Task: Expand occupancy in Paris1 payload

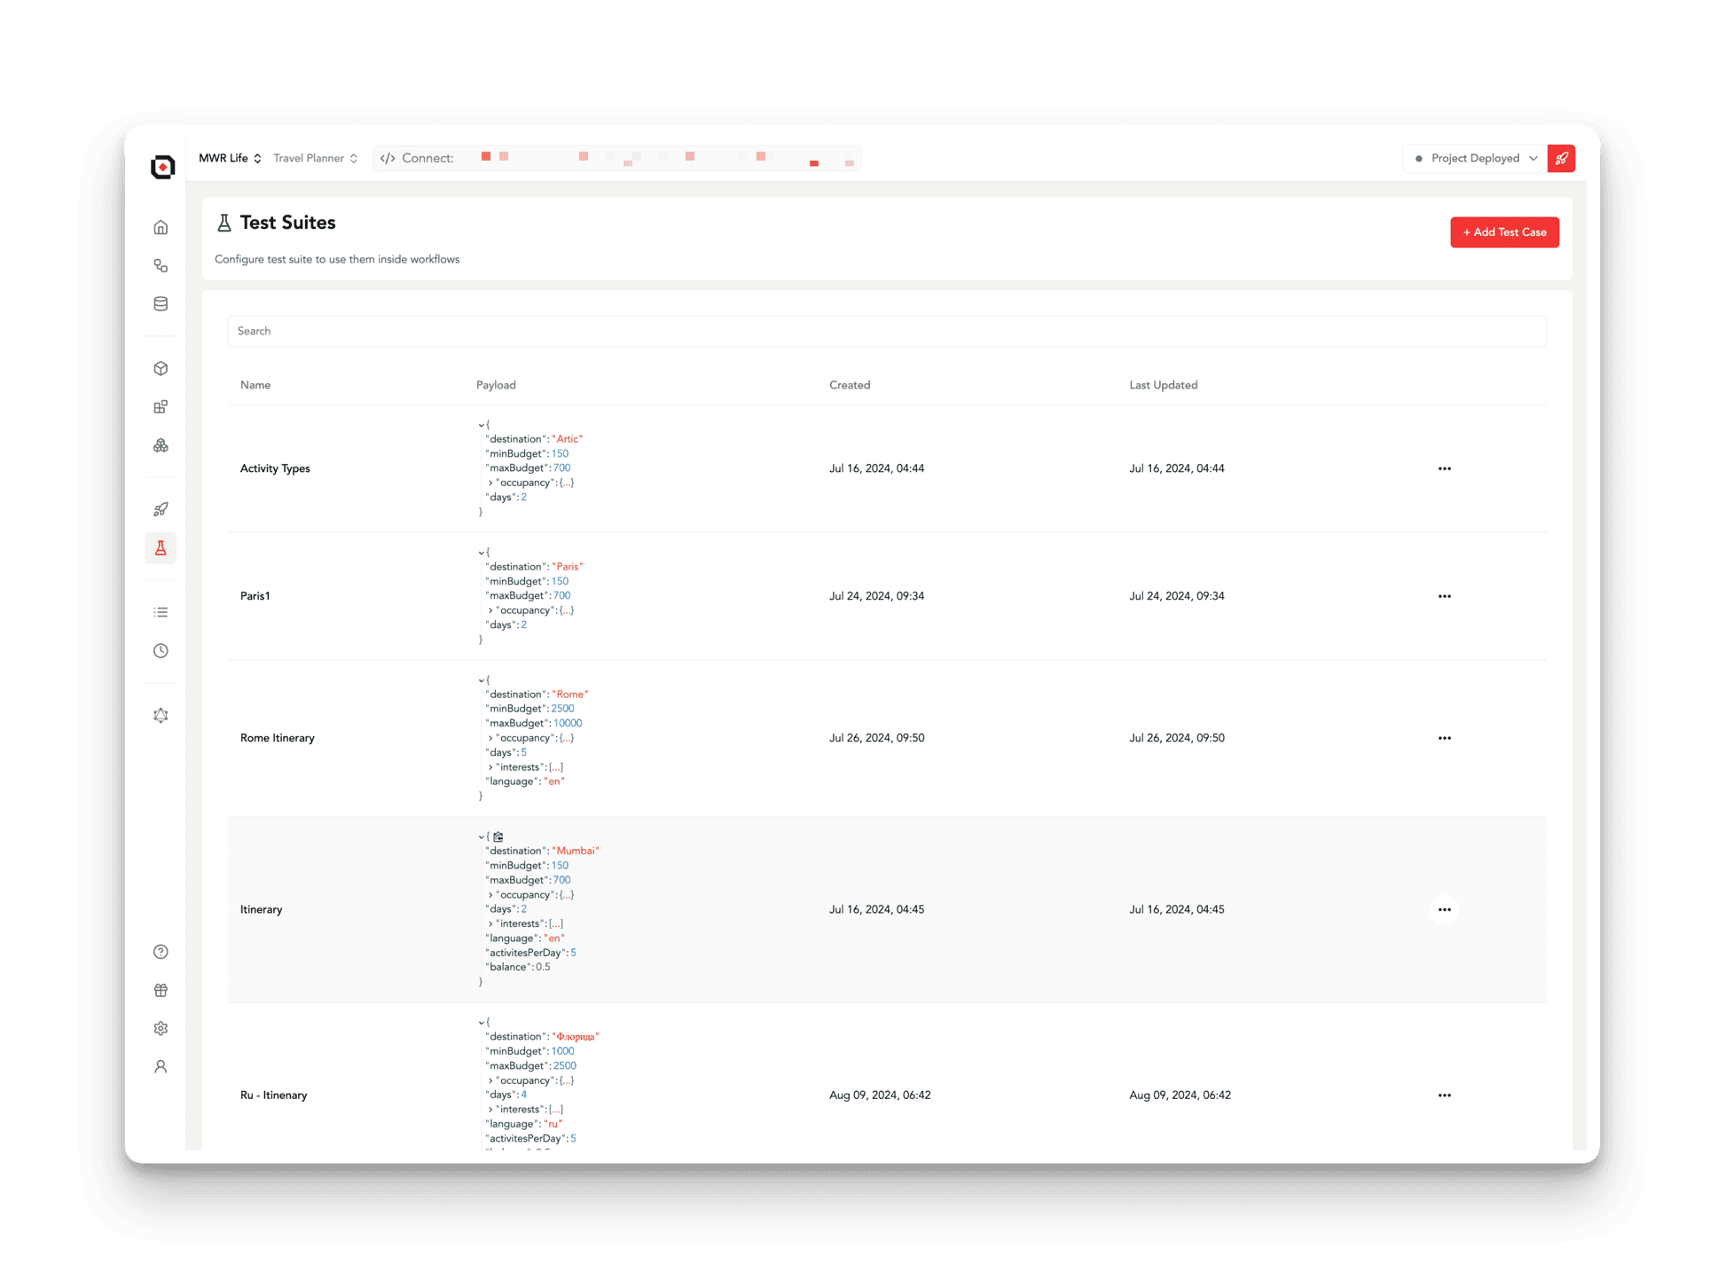Action: click(x=490, y=610)
